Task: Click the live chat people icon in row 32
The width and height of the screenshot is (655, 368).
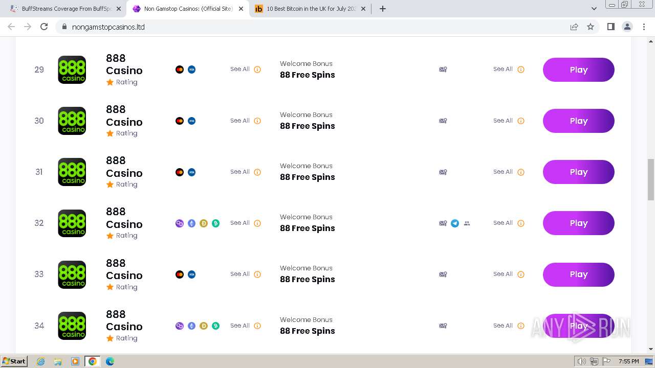Action: pyautogui.click(x=467, y=223)
